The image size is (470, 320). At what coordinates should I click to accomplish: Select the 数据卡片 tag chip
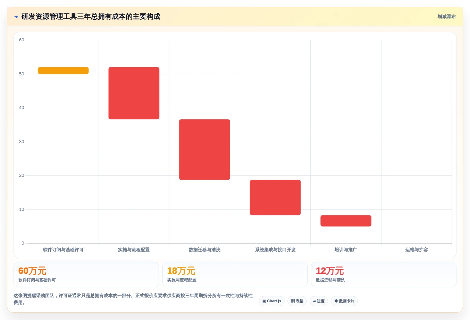(x=344, y=301)
